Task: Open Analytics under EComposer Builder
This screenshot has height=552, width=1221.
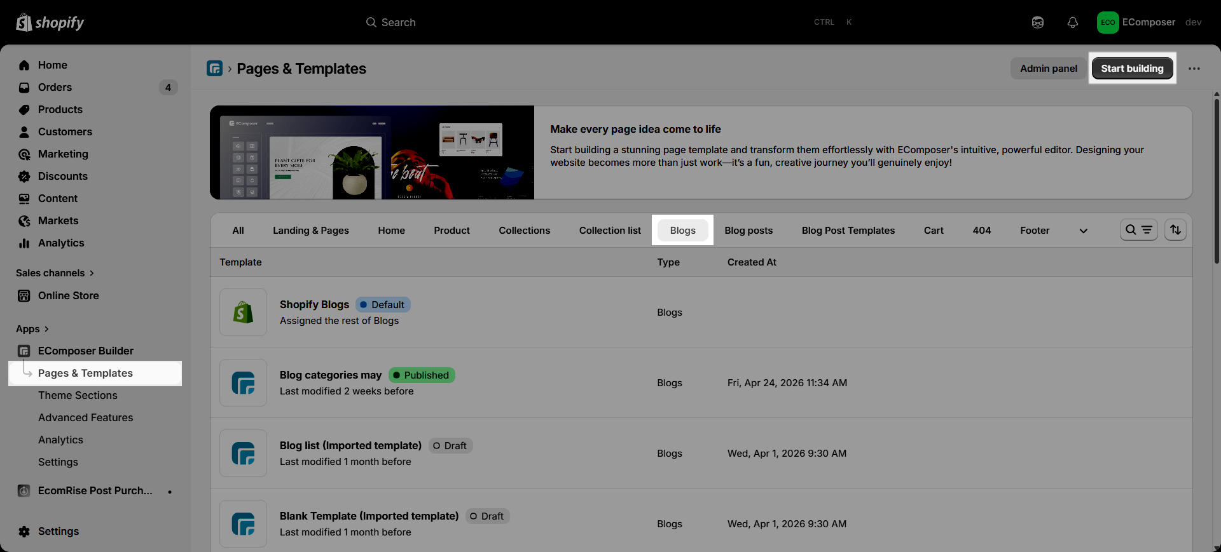Action: (x=60, y=440)
